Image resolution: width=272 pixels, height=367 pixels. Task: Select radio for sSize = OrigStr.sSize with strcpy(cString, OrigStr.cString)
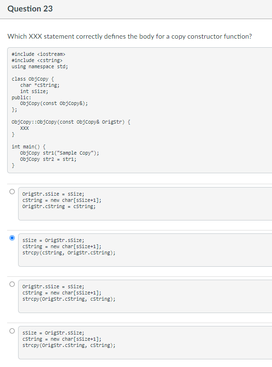pyautogui.click(x=12, y=238)
